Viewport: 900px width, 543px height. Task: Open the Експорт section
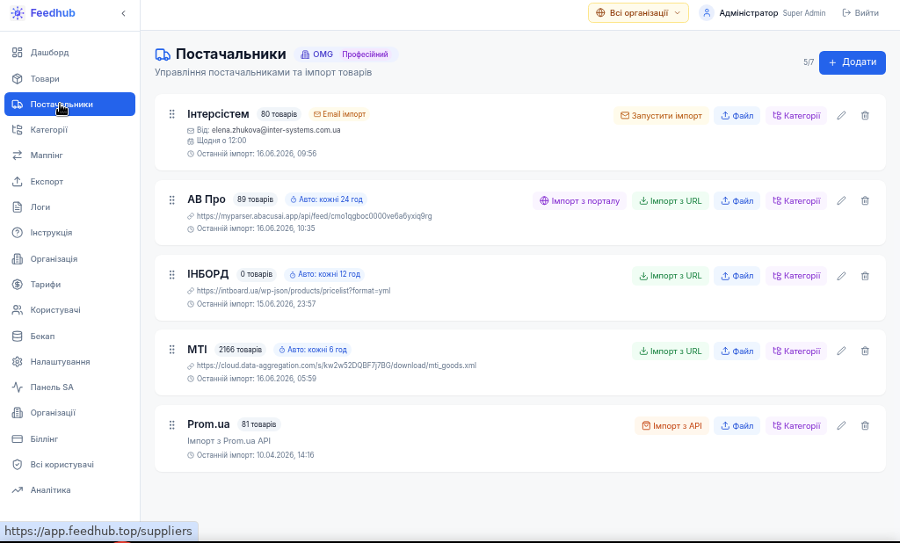coord(70,181)
